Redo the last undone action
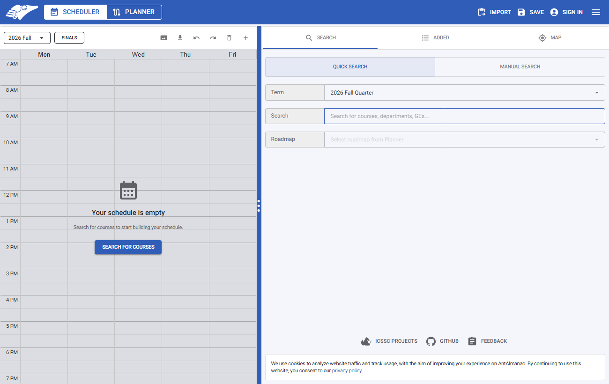 coord(213,38)
